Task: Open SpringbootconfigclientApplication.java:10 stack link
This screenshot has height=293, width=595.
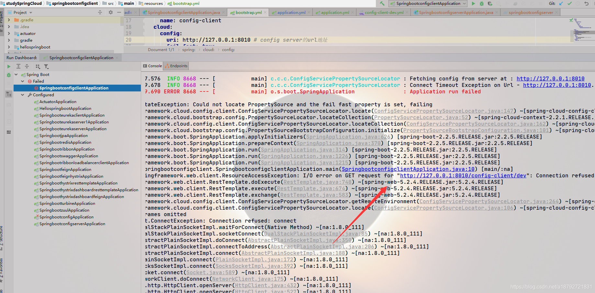Action: (408, 169)
